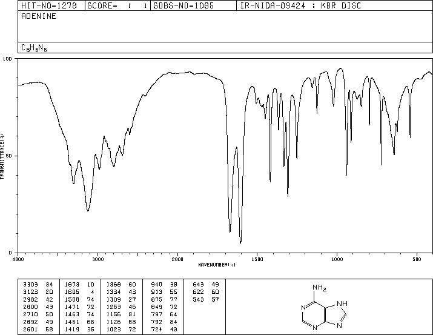Click the 1000 x-axis tick label
The image size is (433, 335).
coord(337,259)
